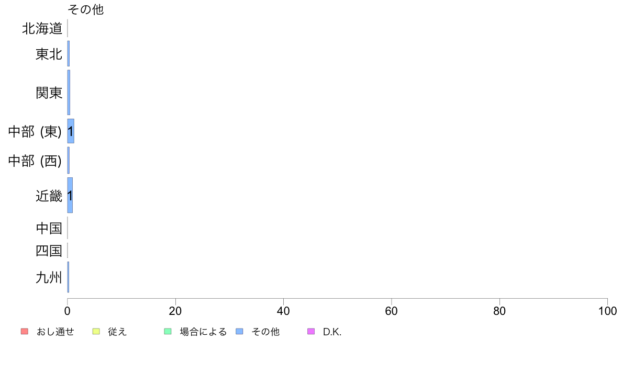Select the 中部 (西) axis label
Screen dimensions: 622x385
[x=35, y=161]
